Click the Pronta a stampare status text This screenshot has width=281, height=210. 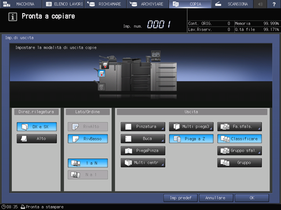(45, 207)
